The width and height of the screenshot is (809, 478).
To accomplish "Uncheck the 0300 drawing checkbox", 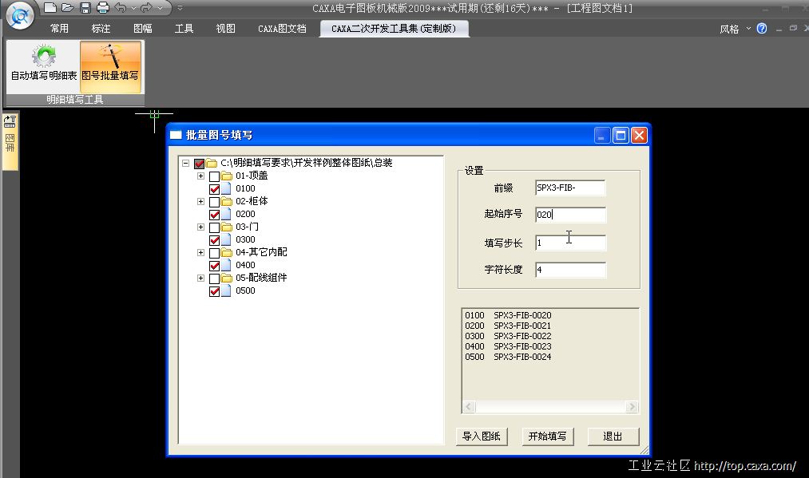I will click(x=214, y=239).
